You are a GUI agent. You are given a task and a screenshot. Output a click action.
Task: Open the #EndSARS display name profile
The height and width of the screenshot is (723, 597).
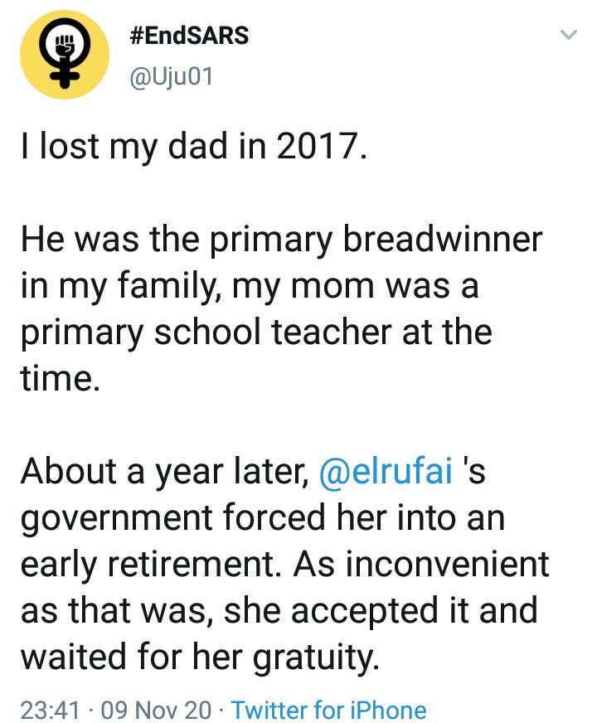[190, 36]
